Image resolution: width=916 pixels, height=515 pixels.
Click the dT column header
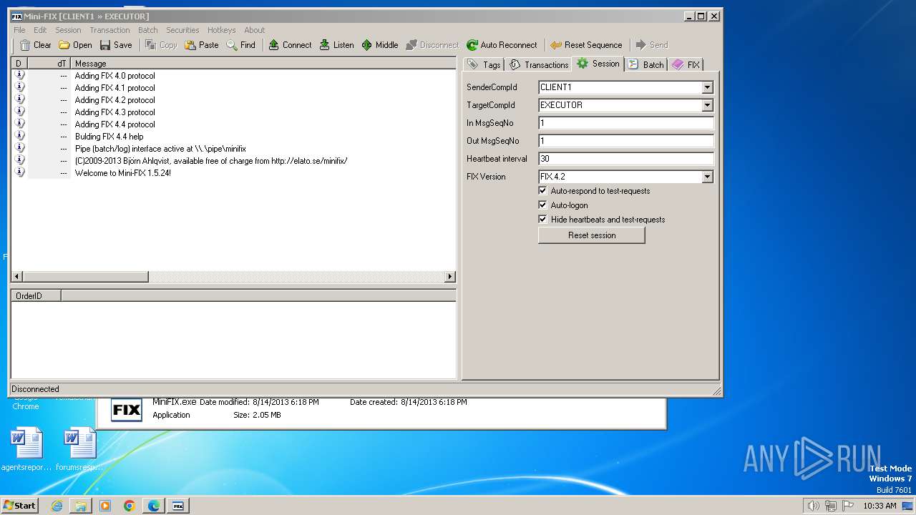(49, 64)
